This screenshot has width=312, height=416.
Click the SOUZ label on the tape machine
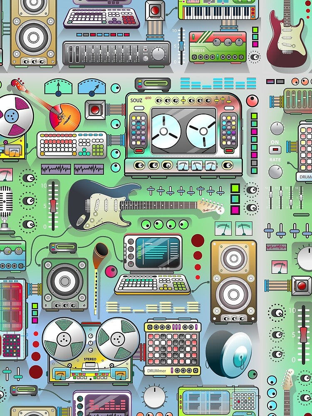136,100
